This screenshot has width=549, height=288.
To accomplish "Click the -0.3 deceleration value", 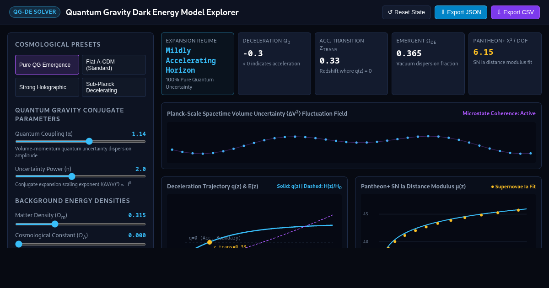I will 253,53.
